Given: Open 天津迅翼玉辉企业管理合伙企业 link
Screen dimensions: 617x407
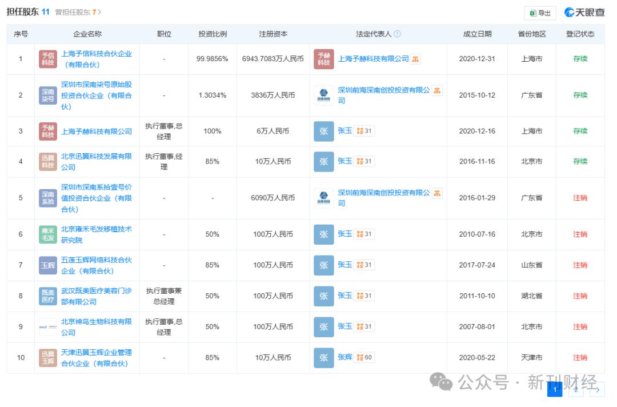Looking at the screenshot, I should point(97,358).
